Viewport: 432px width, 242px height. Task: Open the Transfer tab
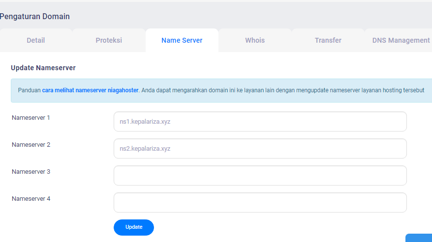point(328,40)
